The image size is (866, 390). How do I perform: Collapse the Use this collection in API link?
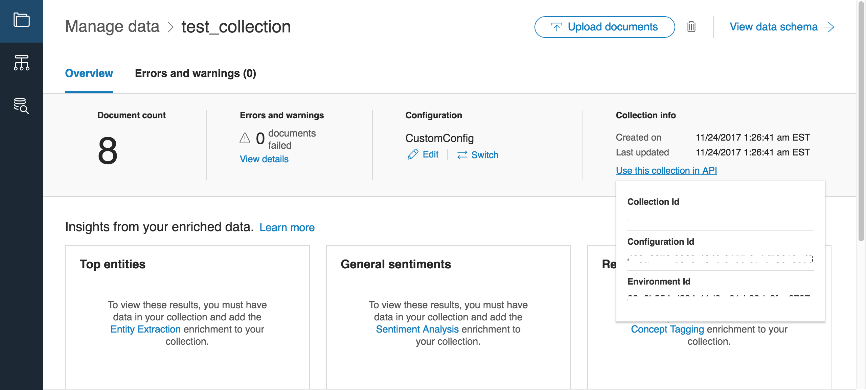[666, 170]
